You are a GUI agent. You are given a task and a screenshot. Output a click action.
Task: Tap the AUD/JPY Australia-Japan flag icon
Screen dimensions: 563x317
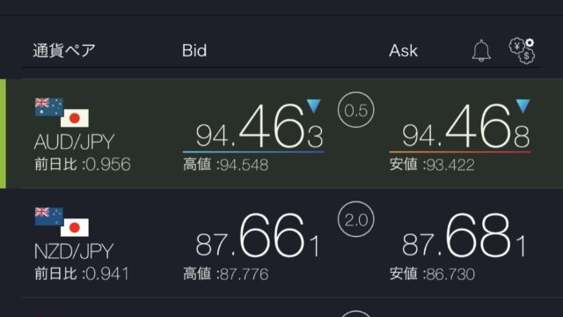[62, 112]
